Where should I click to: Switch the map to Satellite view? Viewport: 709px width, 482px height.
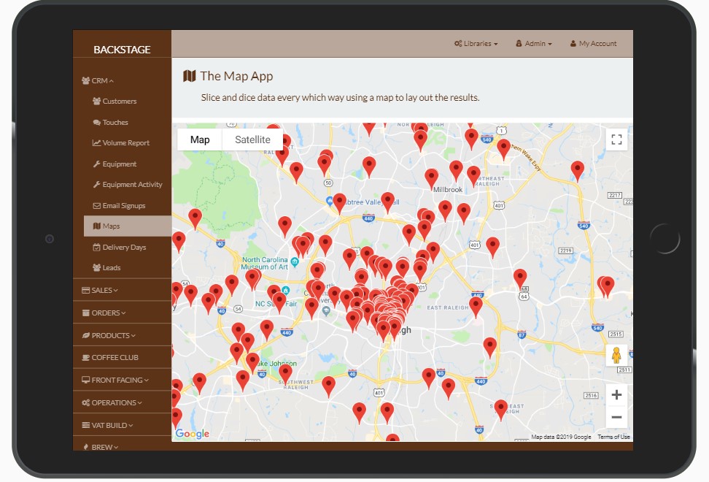click(252, 139)
